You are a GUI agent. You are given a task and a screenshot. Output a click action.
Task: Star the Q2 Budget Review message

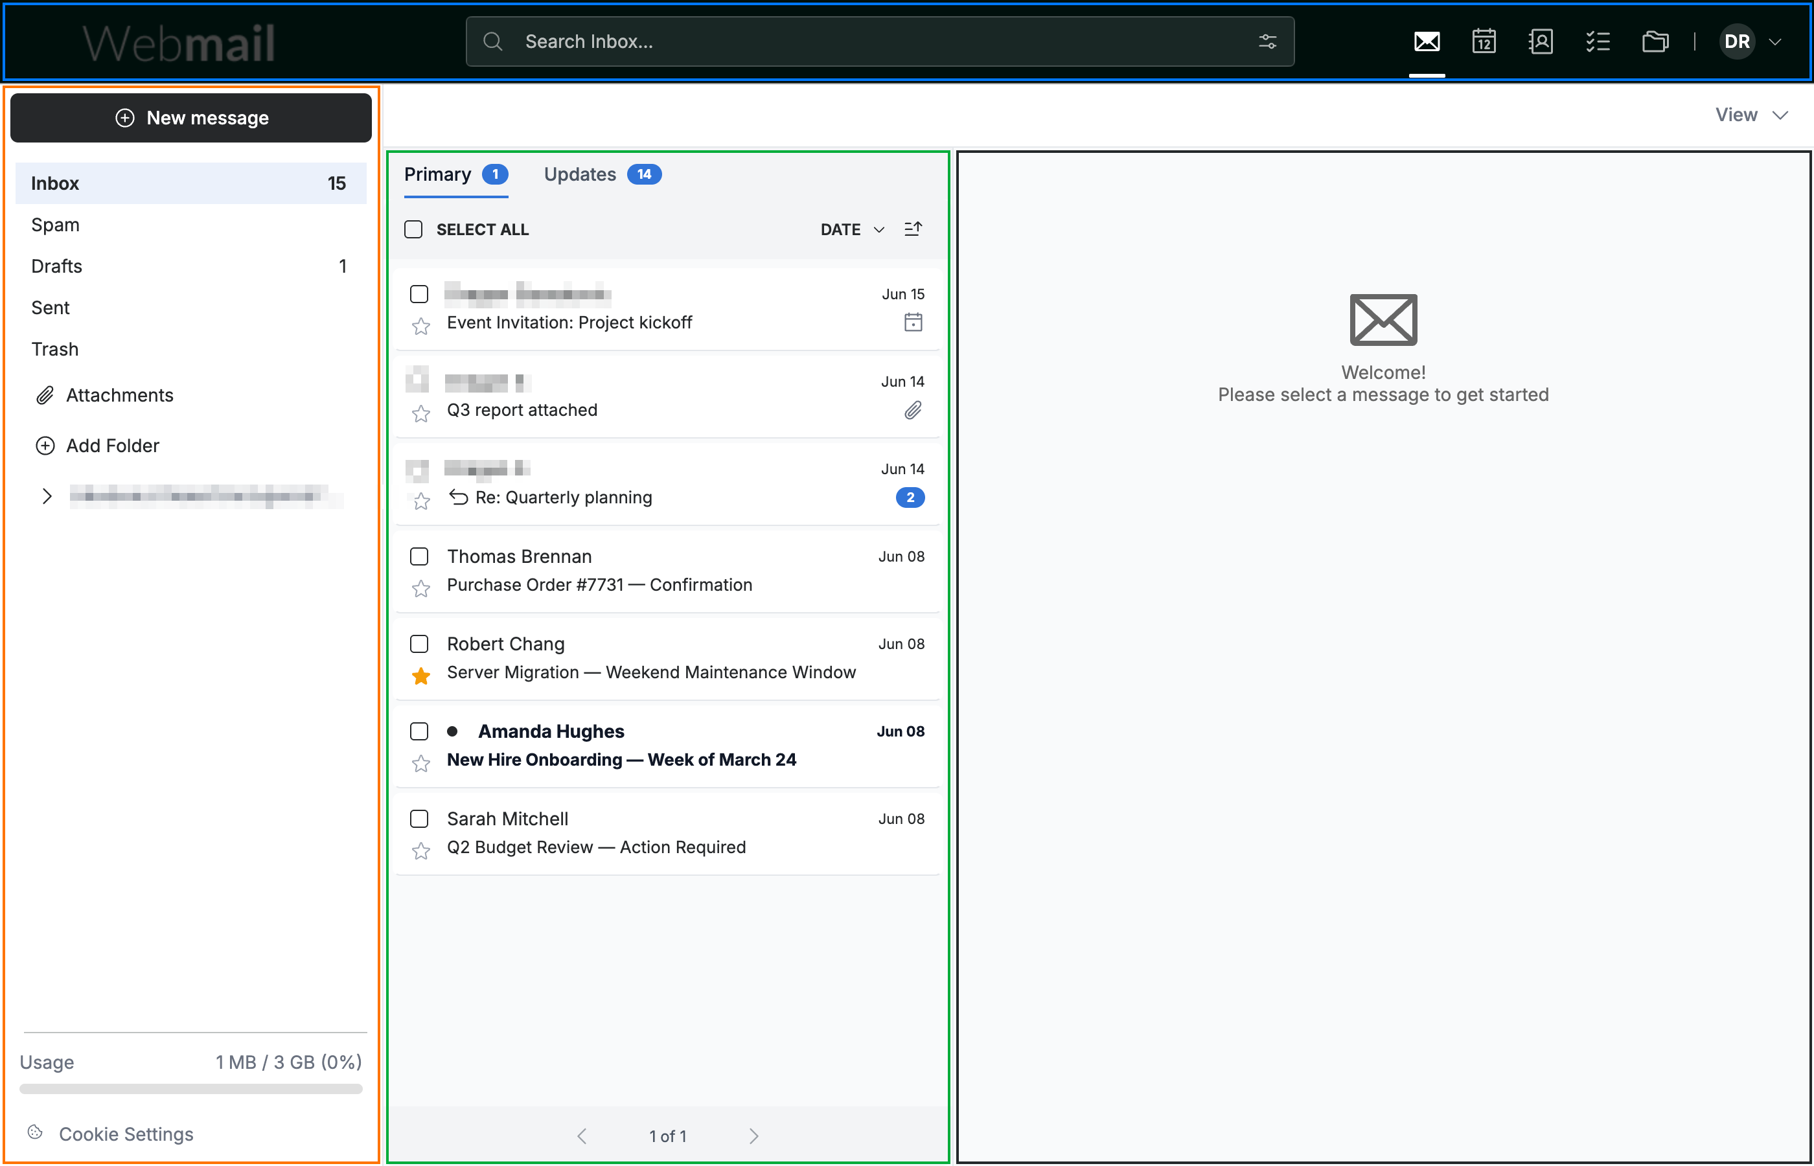(421, 851)
